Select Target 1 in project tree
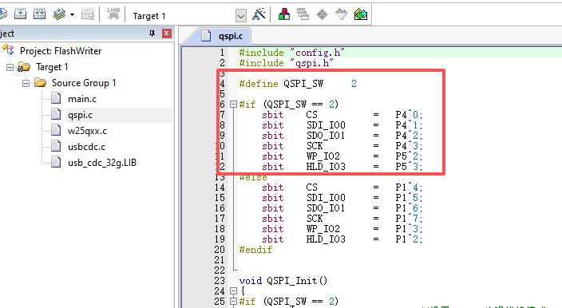 coord(52,67)
